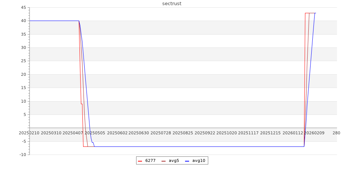This screenshot has height=184, width=344.
Task: Click the blue avg10 legend line swatch
Action: pyautogui.click(x=187, y=161)
